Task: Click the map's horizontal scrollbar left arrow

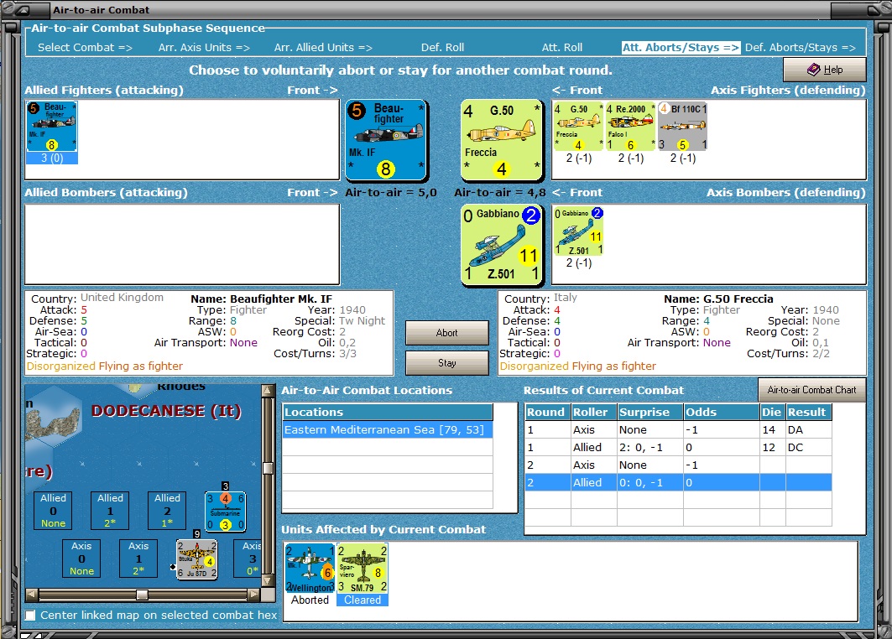Action: 32,594
